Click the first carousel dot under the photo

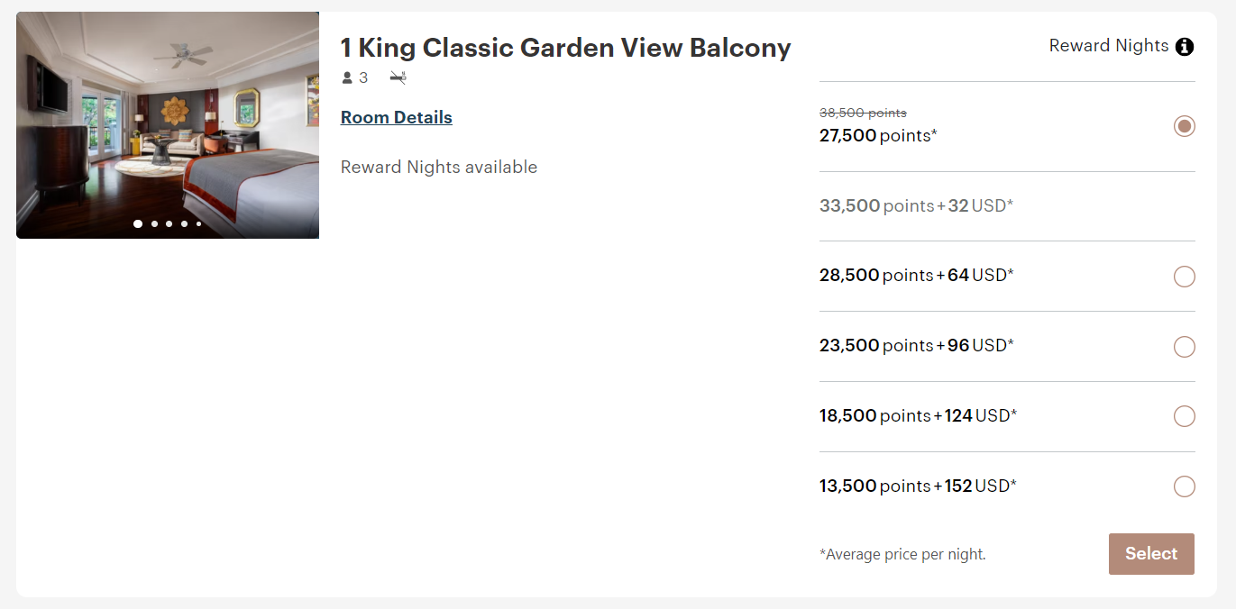(138, 223)
